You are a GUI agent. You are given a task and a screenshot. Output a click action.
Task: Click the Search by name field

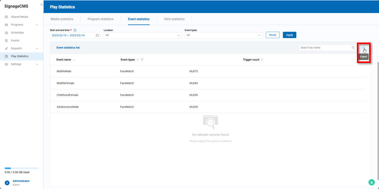pos(325,48)
